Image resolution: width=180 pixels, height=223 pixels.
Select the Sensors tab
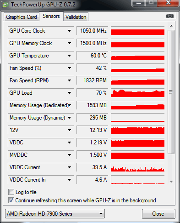coord(51,16)
